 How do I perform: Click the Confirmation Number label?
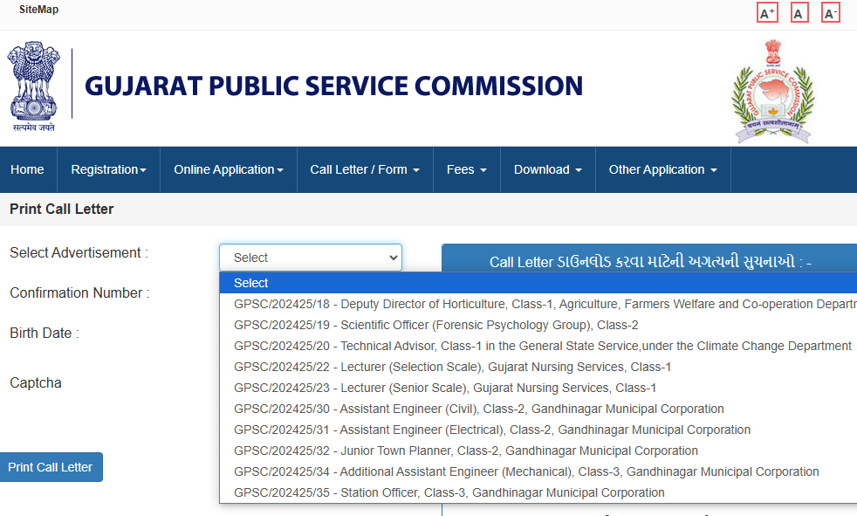pyautogui.click(x=79, y=293)
